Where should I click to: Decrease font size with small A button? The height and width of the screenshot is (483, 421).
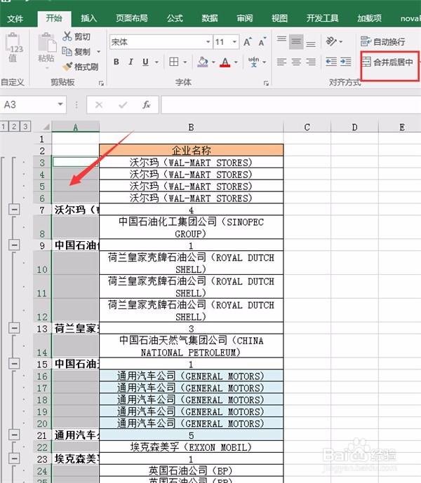[262, 42]
